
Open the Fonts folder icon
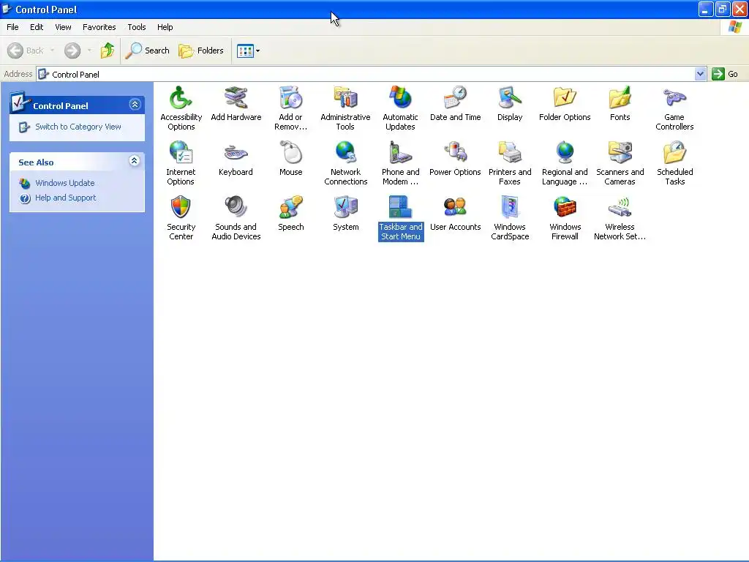(620, 104)
